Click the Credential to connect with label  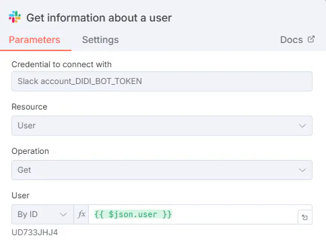pos(61,65)
